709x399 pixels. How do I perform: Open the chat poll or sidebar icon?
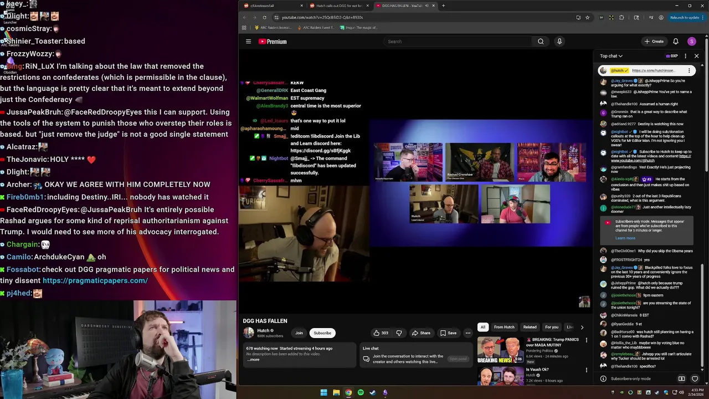click(681, 379)
